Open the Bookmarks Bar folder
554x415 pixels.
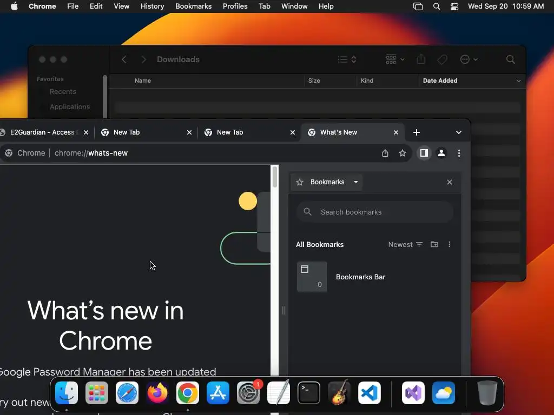tap(375, 277)
